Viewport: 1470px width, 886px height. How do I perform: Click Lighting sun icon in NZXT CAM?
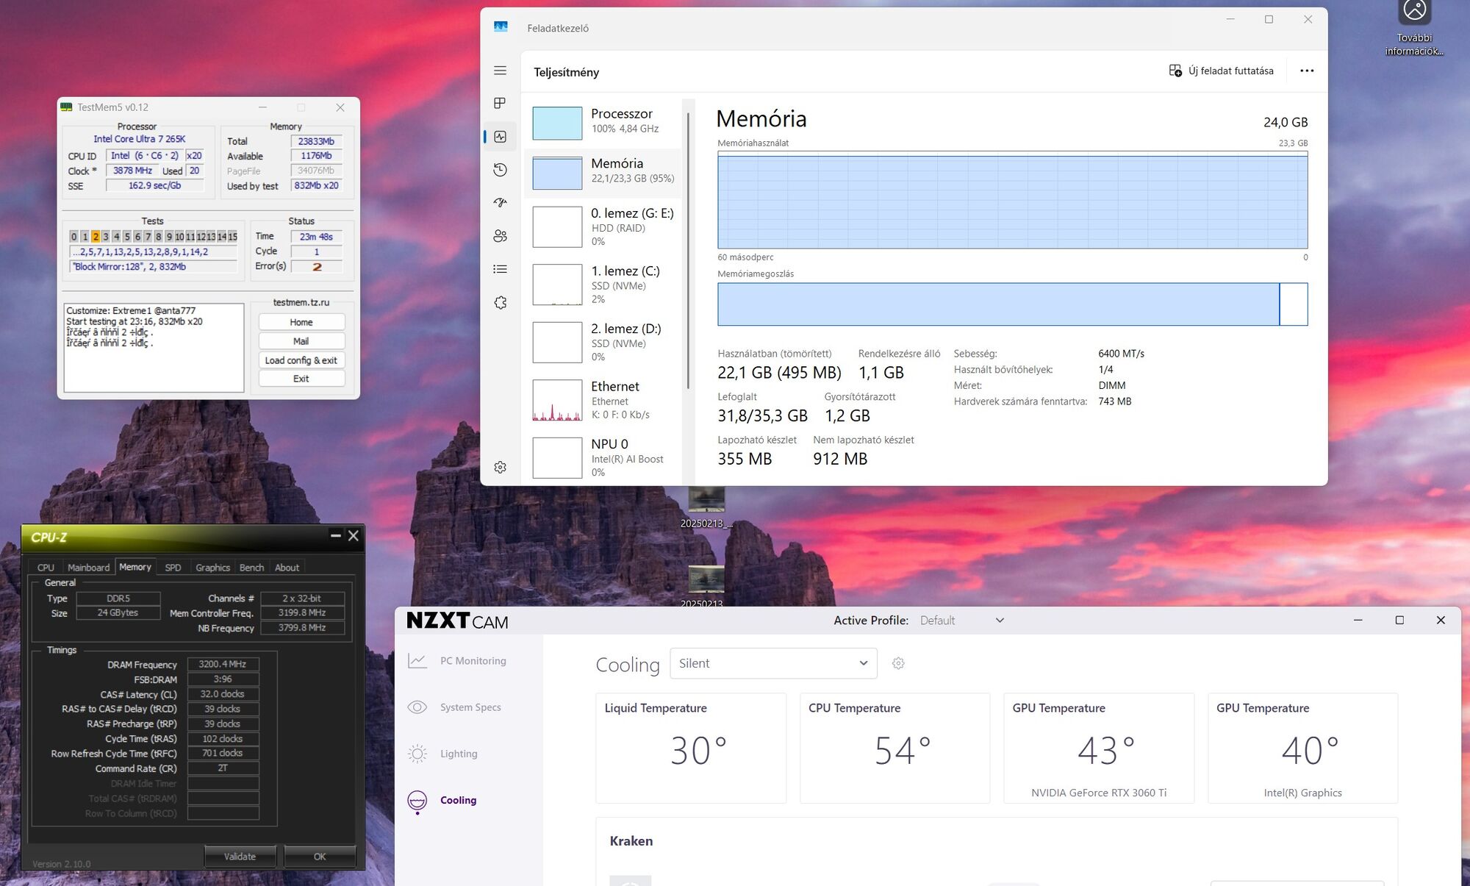pyautogui.click(x=417, y=754)
